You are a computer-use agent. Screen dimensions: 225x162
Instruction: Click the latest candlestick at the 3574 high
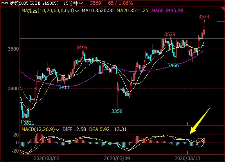[x=205, y=27]
